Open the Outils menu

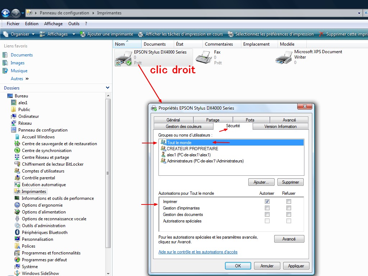pyautogui.click(x=74, y=24)
